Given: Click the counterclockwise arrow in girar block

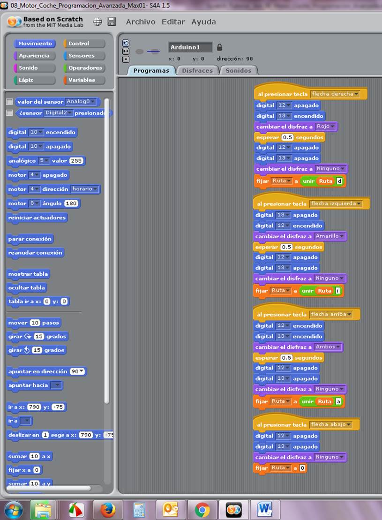Looking at the screenshot, I should pos(27,350).
